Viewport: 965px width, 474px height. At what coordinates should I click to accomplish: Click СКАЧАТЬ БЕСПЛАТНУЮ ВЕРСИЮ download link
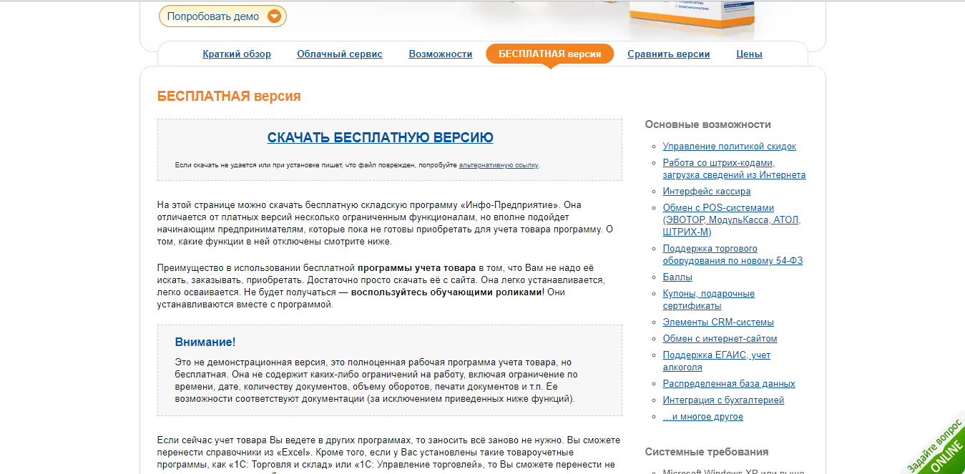coord(381,137)
